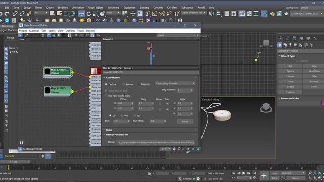Image resolution: width=324 pixels, height=182 pixels.
Task: Click the Blur value field
Action: tap(120, 121)
